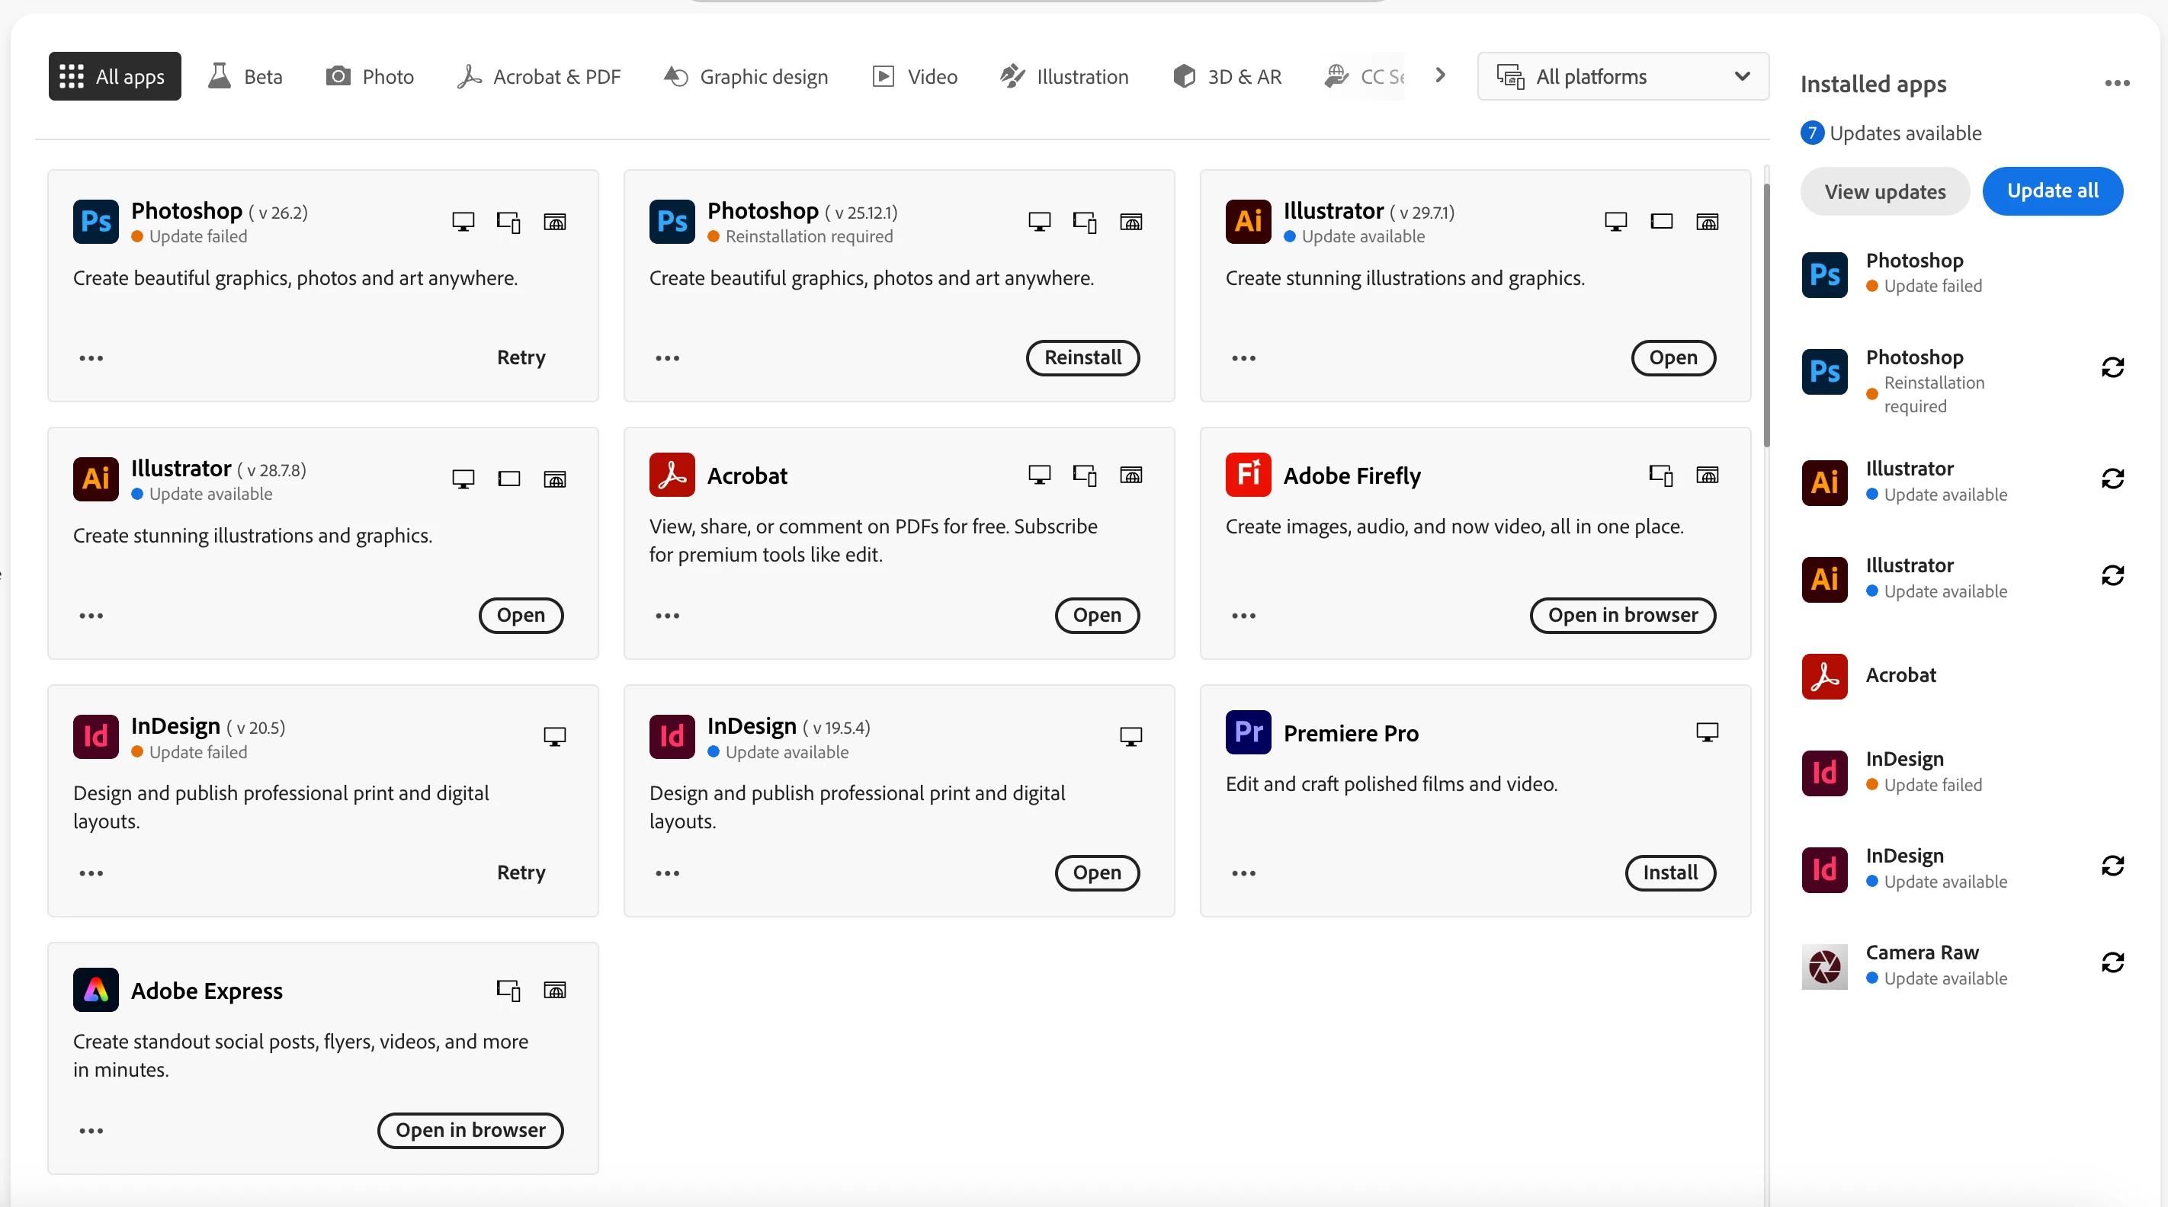The width and height of the screenshot is (2168, 1207).
Task: Click Reinstall on Photoshop v25.12.1
Action: 1082,357
